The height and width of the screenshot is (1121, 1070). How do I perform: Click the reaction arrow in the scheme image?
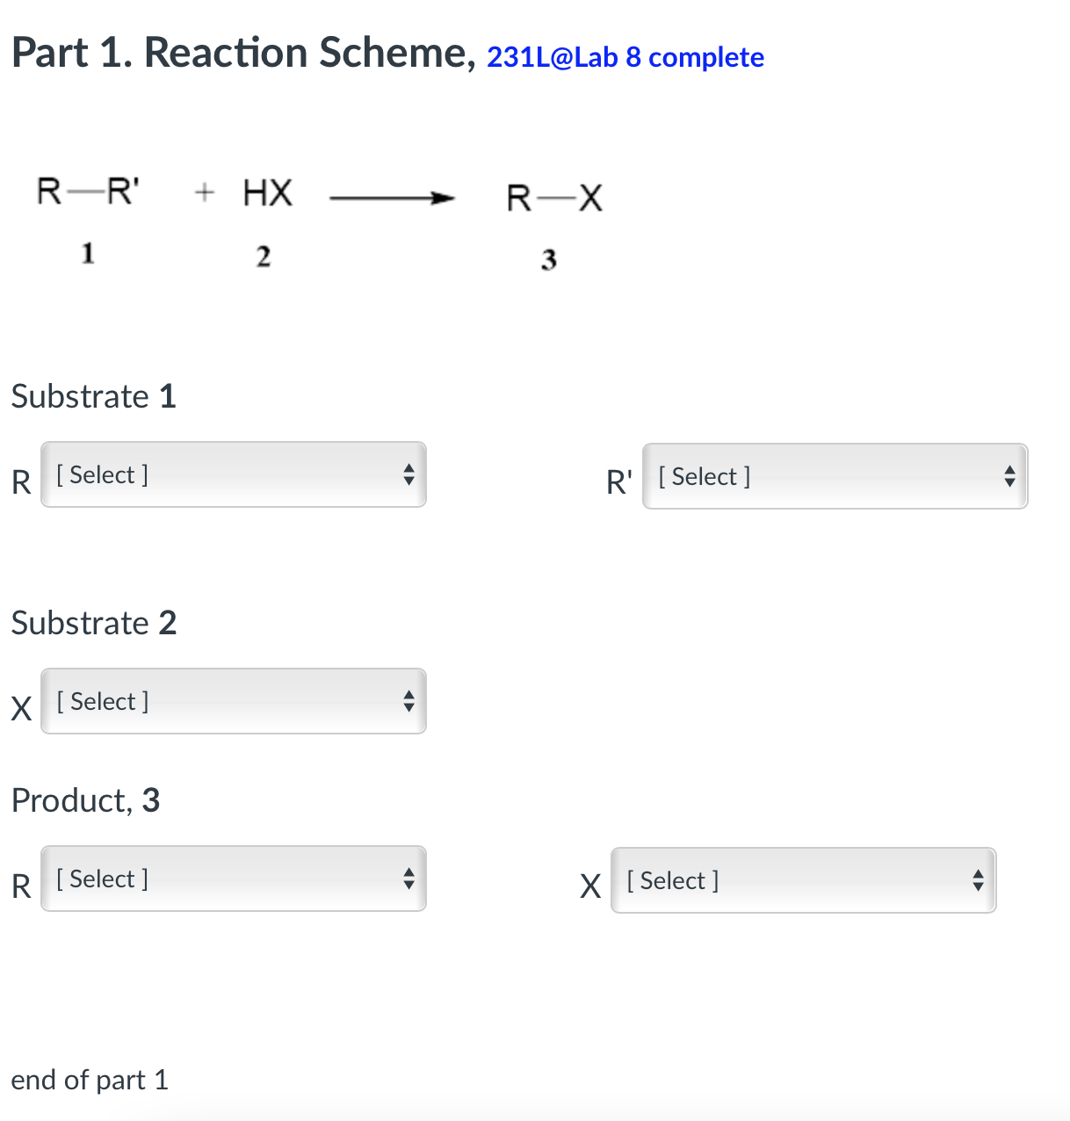pyautogui.click(x=393, y=197)
